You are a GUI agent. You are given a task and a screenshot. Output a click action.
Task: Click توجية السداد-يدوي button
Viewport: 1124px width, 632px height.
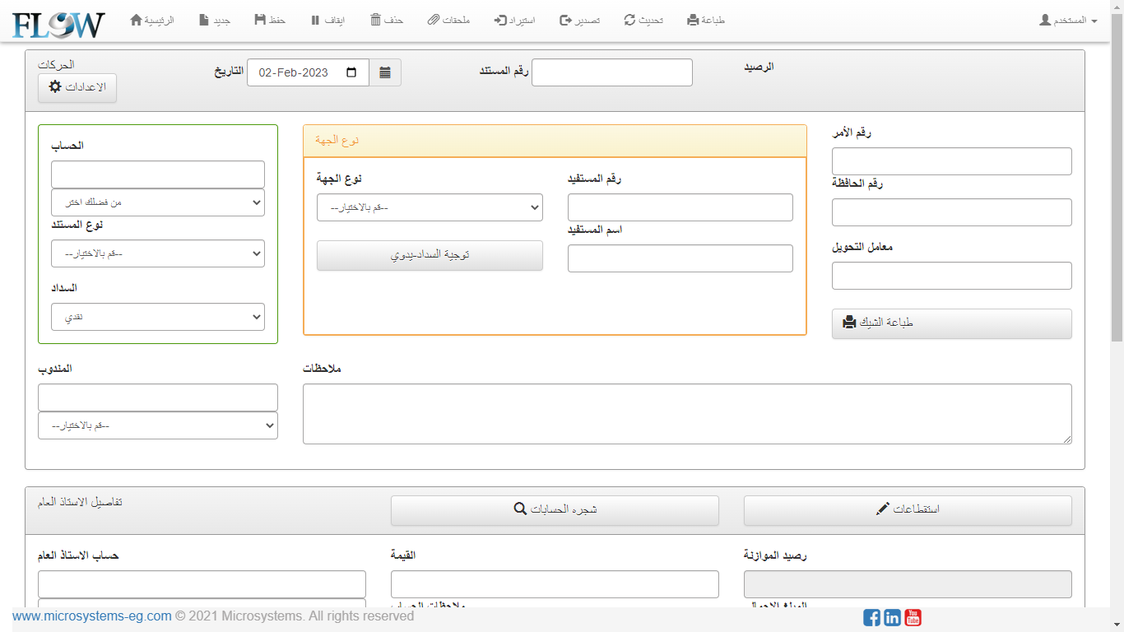tap(430, 256)
